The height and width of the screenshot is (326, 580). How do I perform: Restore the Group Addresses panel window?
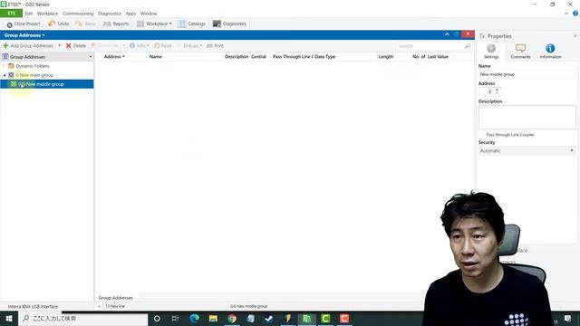coord(456,34)
